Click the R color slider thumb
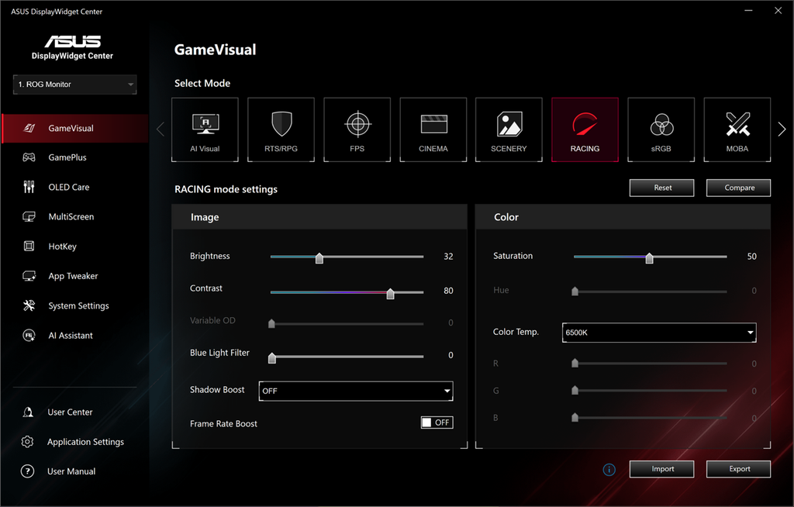This screenshot has width=794, height=507. [x=575, y=363]
